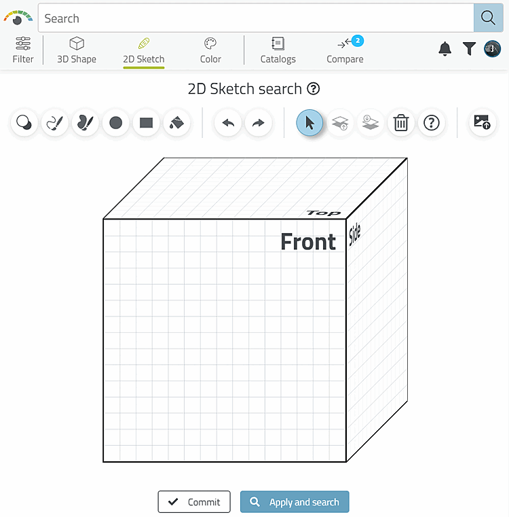Select the 2D Sketch tab
509x517 pixels.
144,50
